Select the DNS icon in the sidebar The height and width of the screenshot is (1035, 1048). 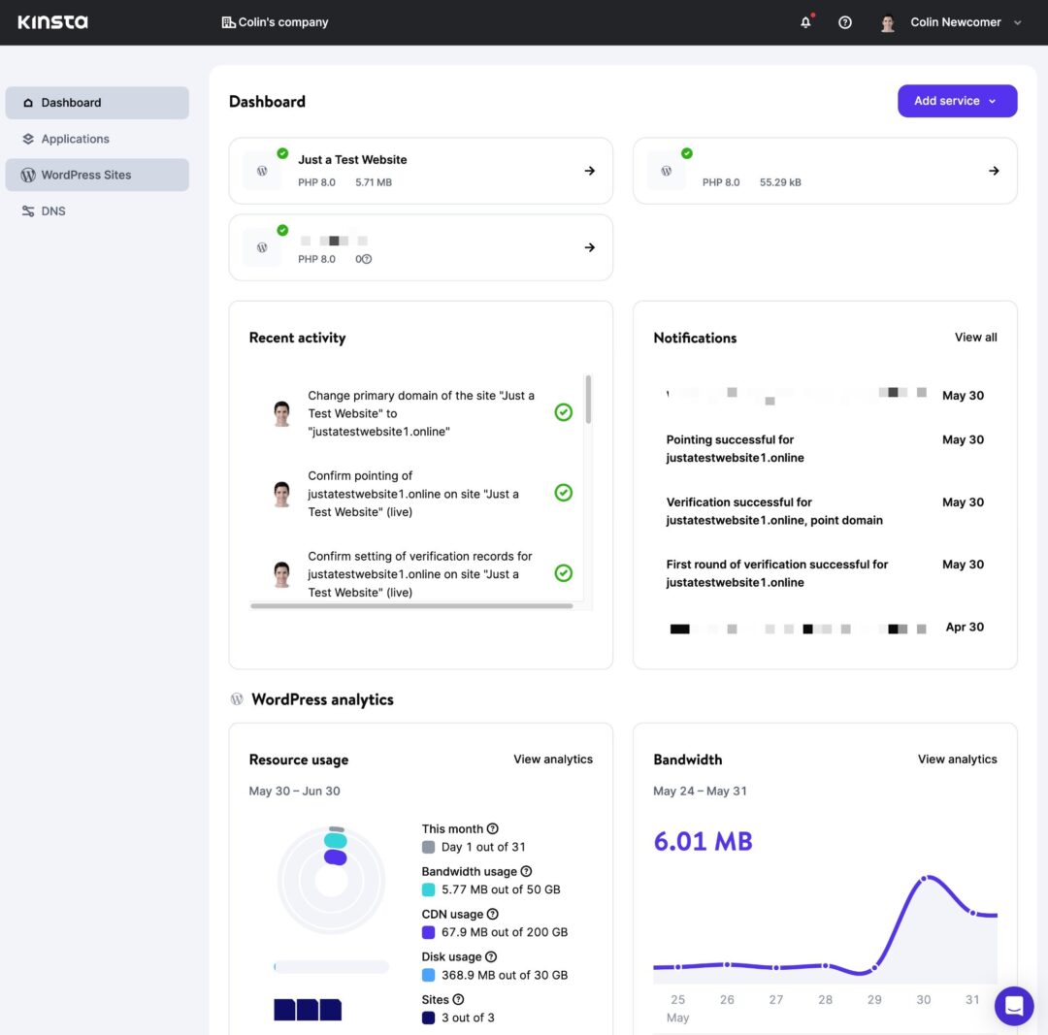[x=29, y=210]
